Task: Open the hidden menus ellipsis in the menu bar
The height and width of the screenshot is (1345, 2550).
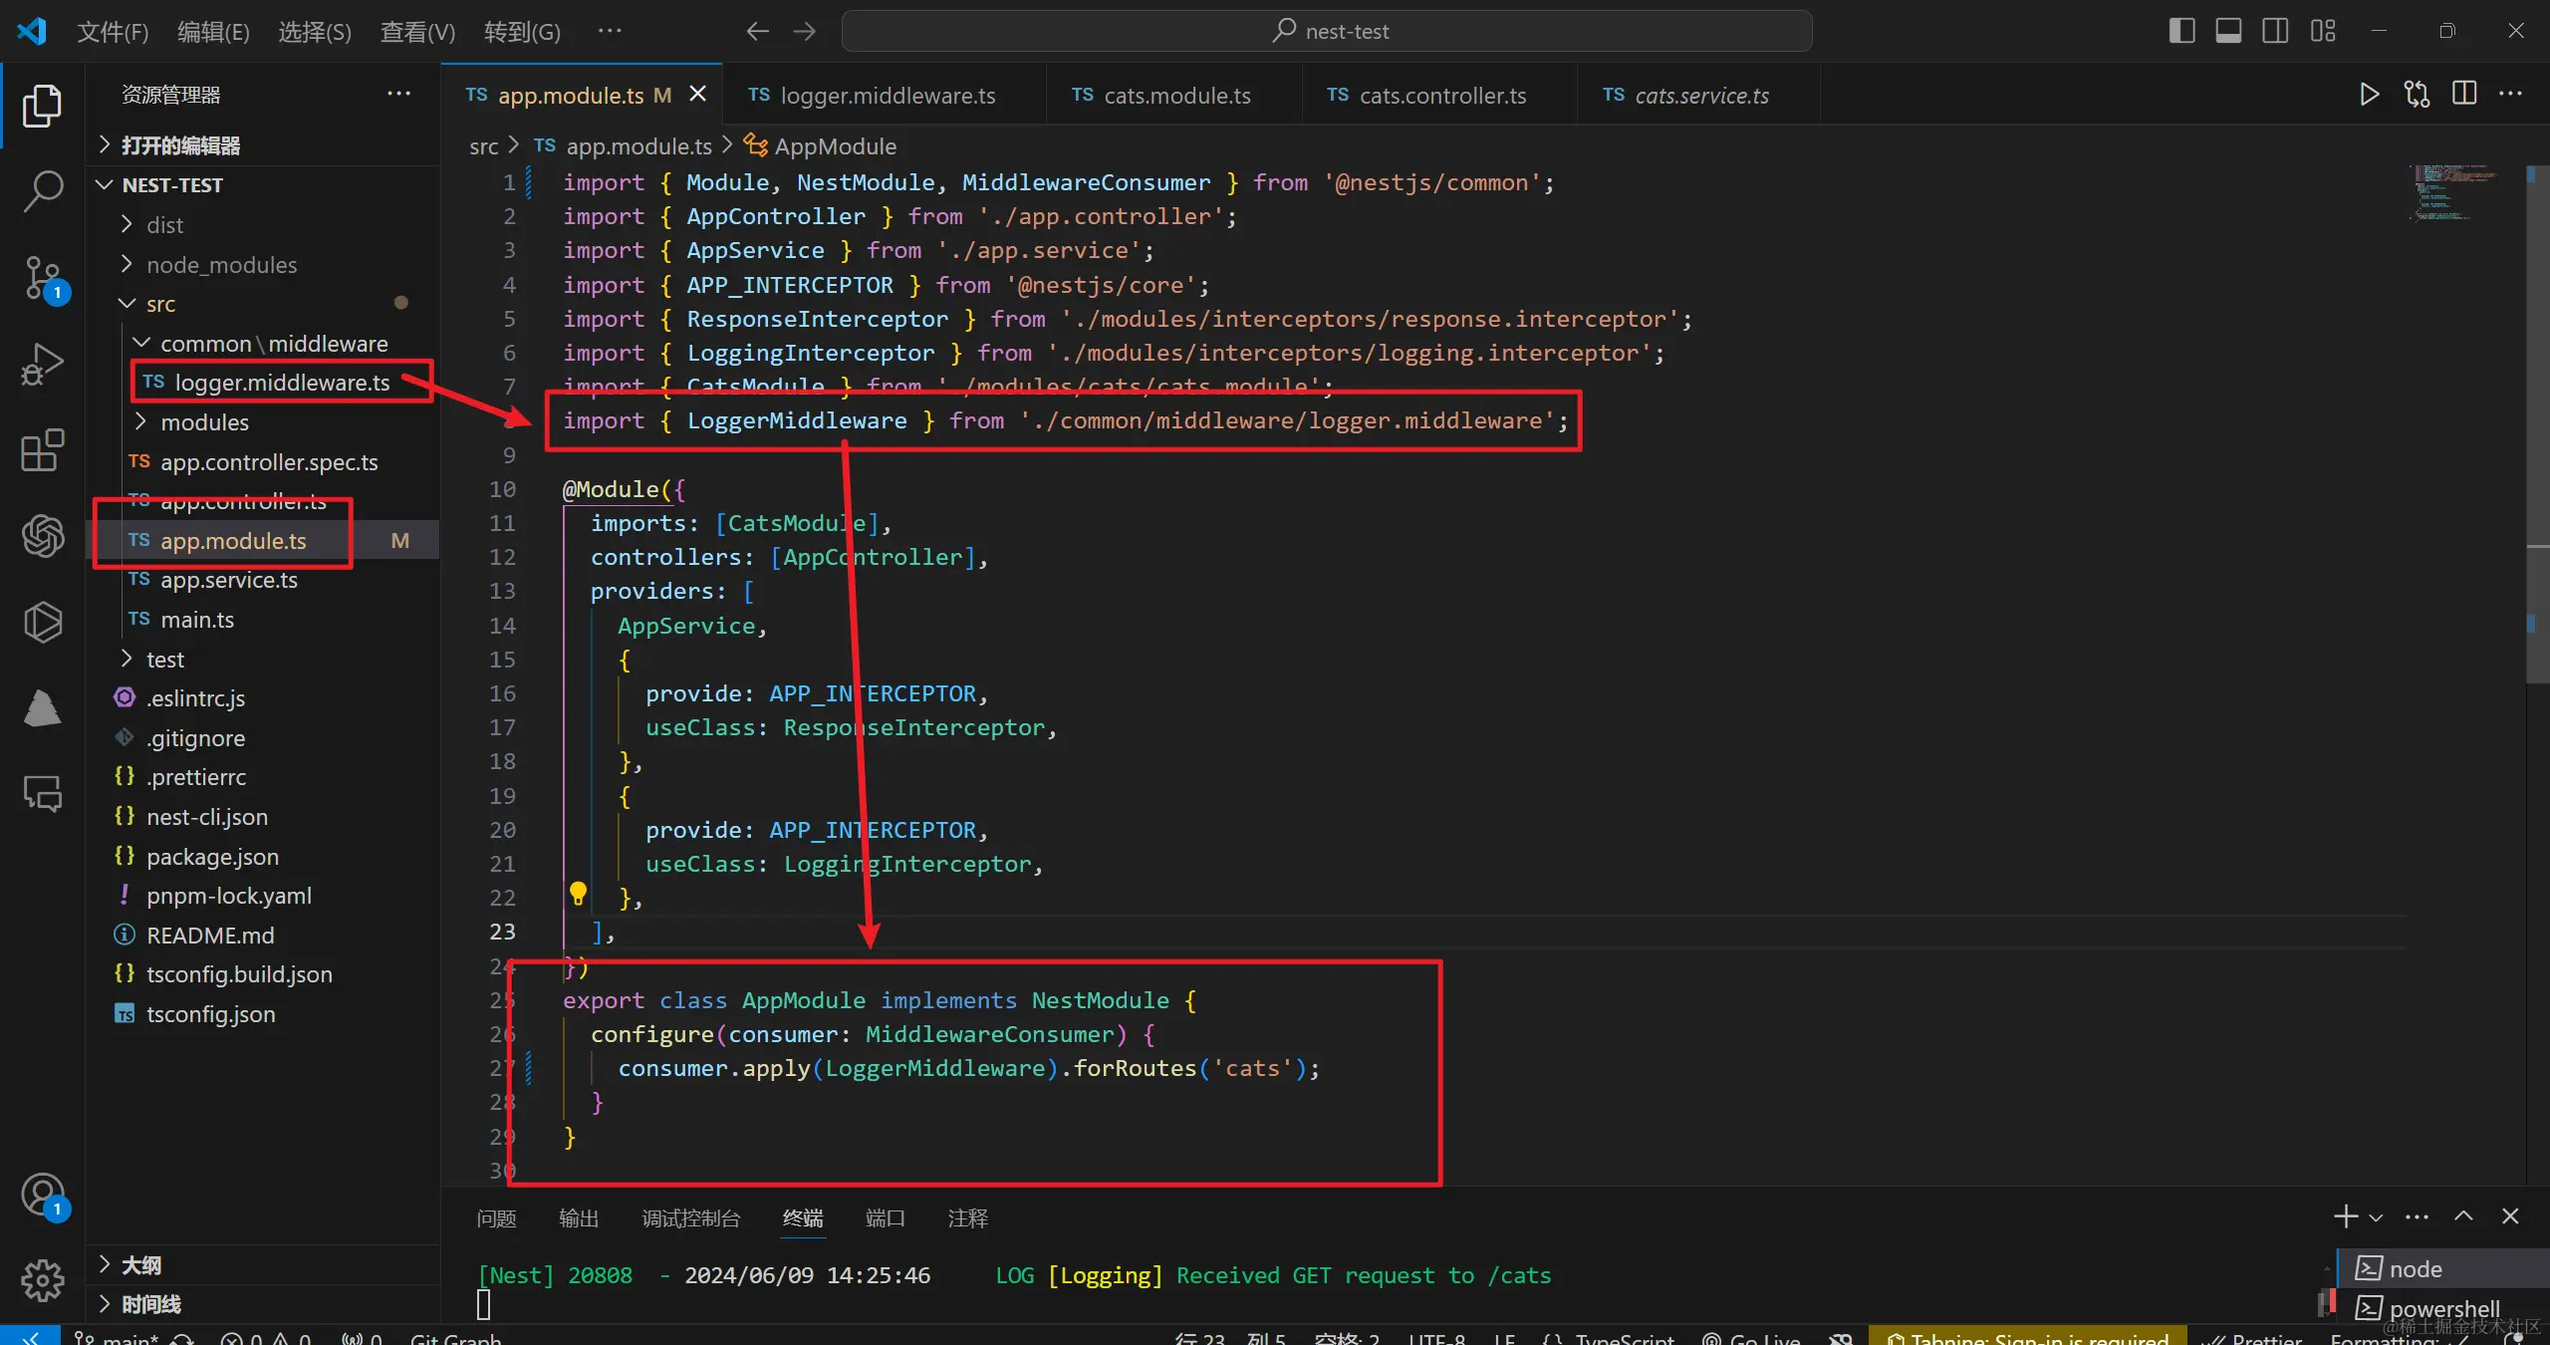Action: pos(610,31)
